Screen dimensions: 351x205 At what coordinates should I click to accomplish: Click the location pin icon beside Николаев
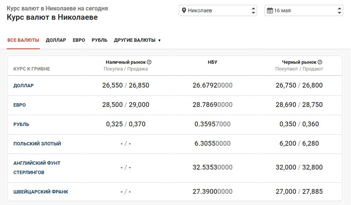184,10
